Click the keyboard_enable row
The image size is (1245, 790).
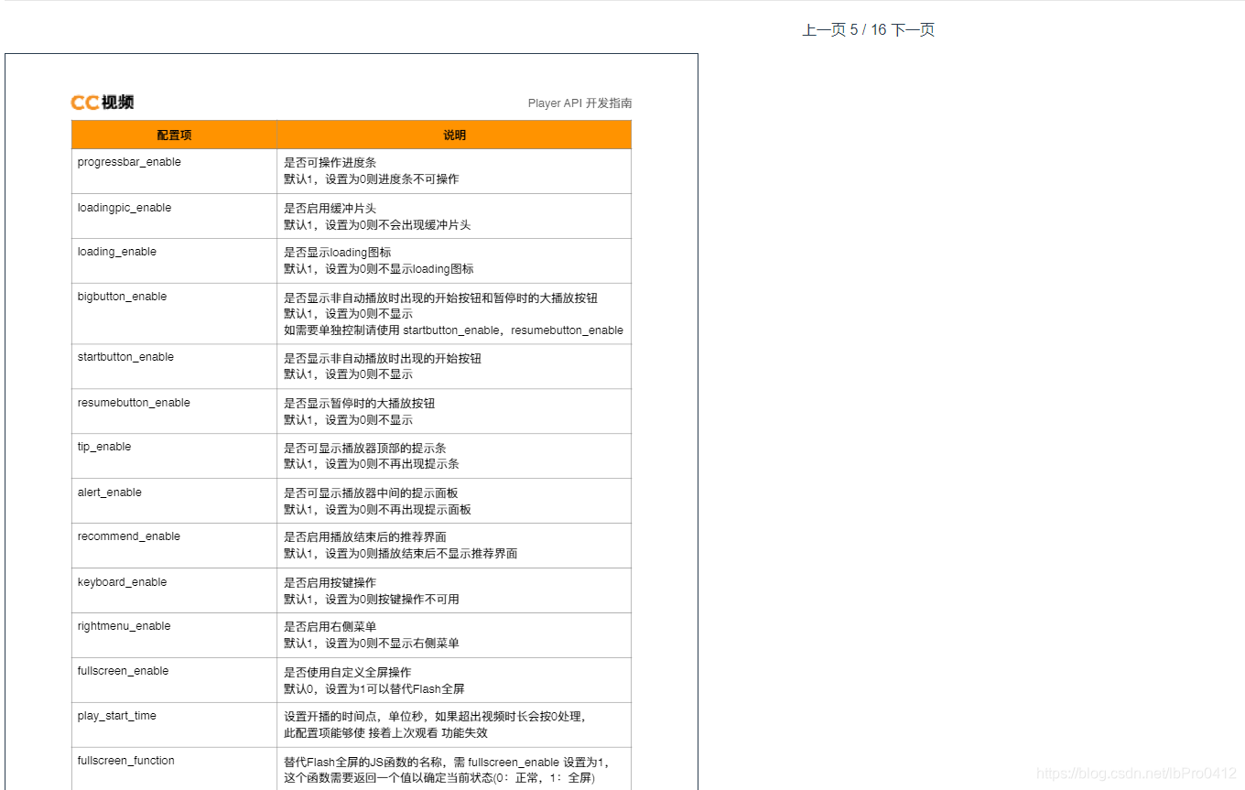(121, 582)
